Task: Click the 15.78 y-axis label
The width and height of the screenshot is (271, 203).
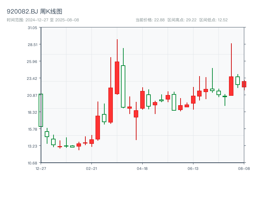Action: coord(33,129)
